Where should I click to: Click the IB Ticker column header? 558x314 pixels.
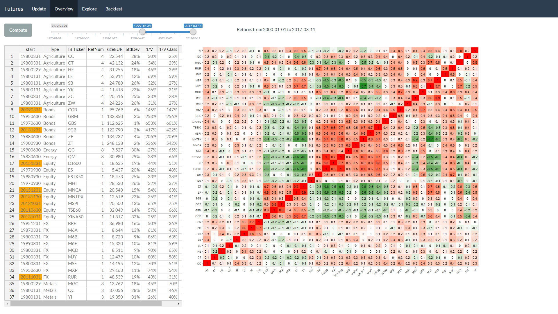click(76, 49)
